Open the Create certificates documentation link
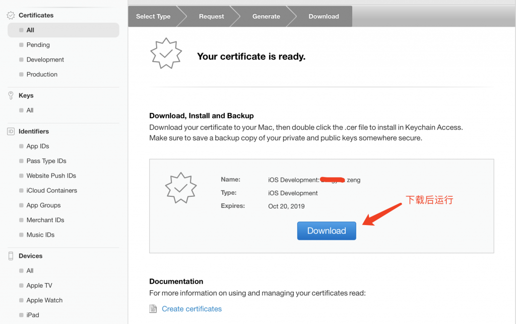516x324 pixels. (x=191, y=309)
